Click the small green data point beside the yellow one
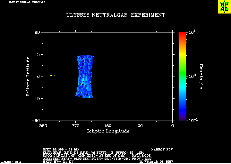Viewport: 231px width, 164px height. pyautogui.click(x=54, y=76)
